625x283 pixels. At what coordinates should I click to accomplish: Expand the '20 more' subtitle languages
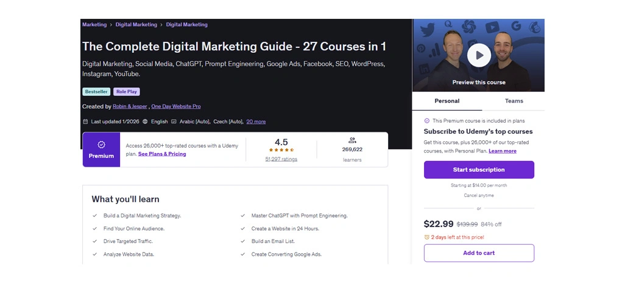pos(256,121)
